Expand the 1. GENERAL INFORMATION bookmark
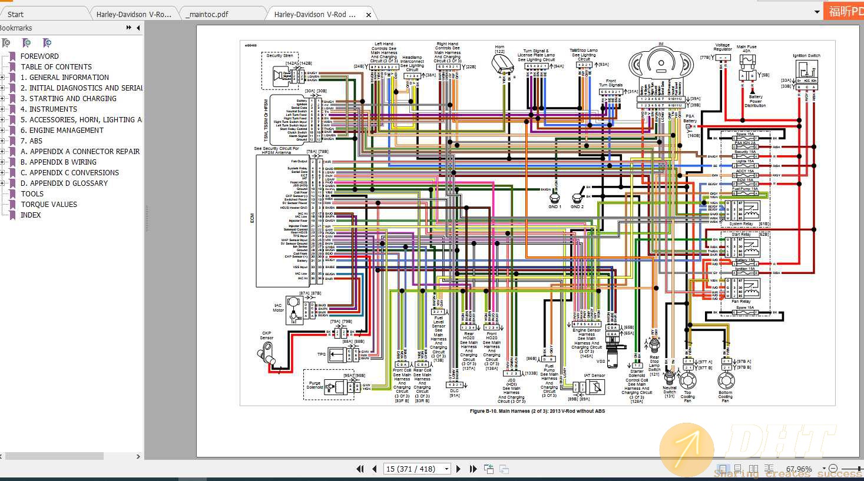The image size is (864, 481). tap(2, 78)
